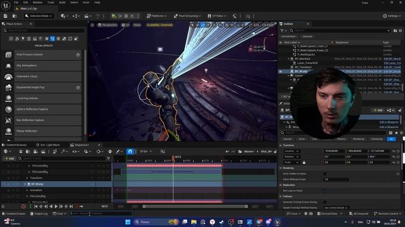405x227 pixels.
Task: Expand the Animation sequencer track
Action: [x=27, y=190]
